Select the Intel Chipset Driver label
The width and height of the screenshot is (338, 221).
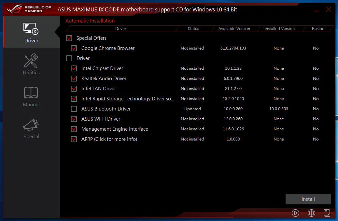coord(102,68)
